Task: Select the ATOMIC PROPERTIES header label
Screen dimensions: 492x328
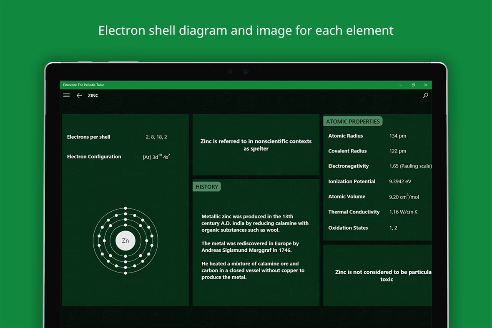Action: pos(353,121)
